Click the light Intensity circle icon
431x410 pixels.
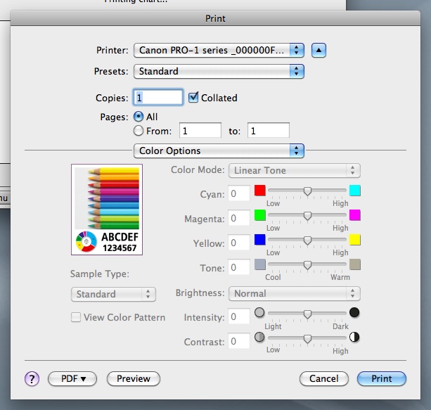[x=259, y=313]
